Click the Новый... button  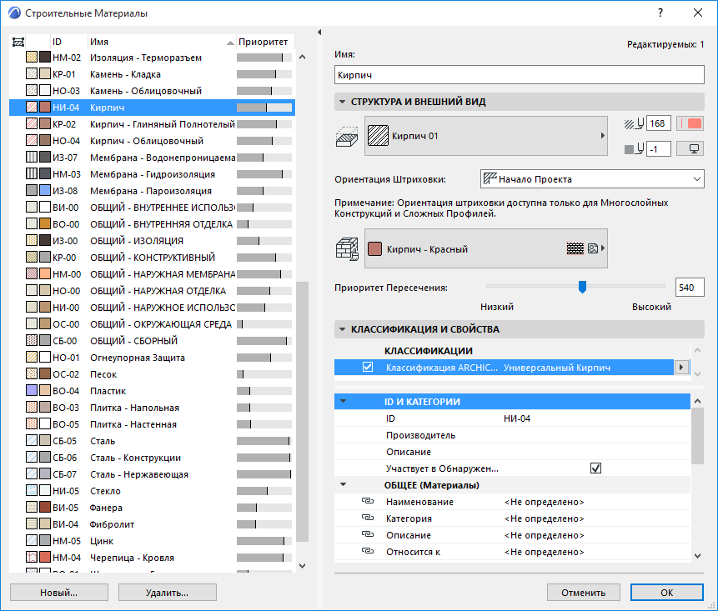pos(59,592)
